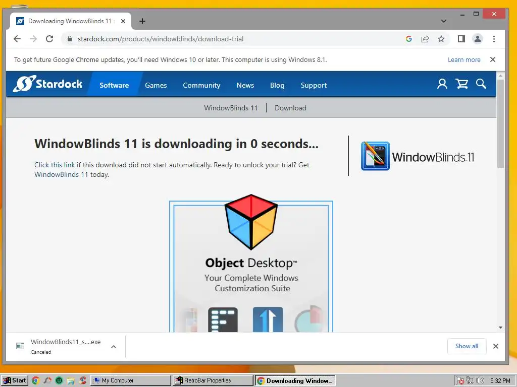
Task: Open the network tray icon
Action: point(470,380)
